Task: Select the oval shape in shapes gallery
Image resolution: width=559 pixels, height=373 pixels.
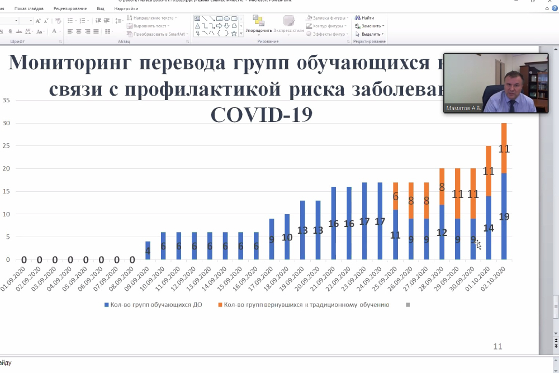Action: tap(227, 18)
